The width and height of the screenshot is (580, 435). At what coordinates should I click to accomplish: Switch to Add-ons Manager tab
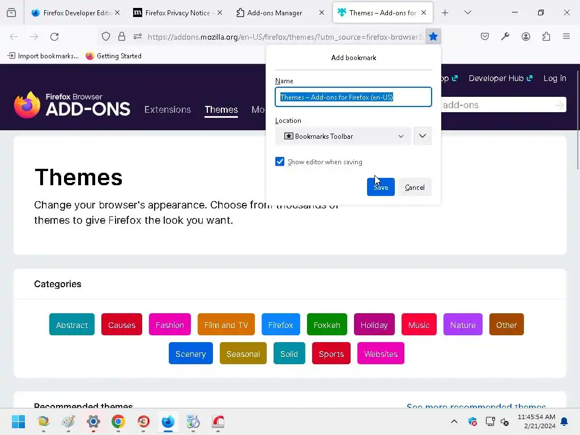(x=280, y=13)
